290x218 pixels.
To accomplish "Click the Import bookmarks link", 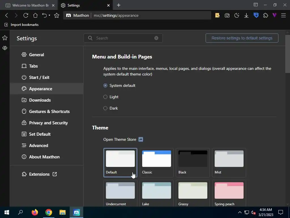I will click(22, 25).
